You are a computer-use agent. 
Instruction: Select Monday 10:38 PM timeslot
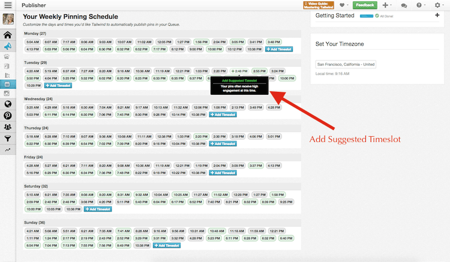click(x=255, y=49)
